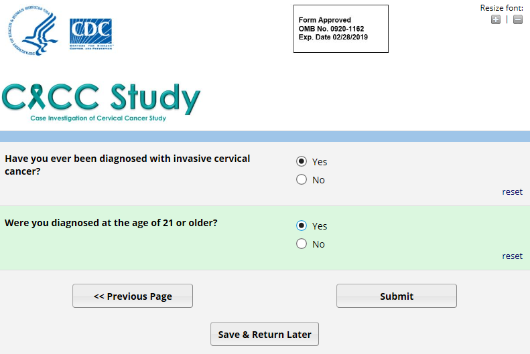The image size is (530, 354).
Task: Click the invasive cervical cancer question text
Action: 127,165
